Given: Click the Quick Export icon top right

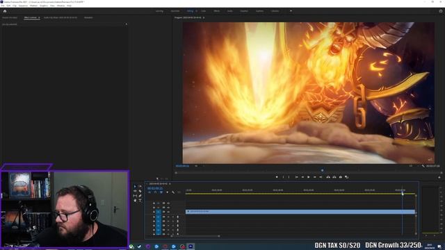Looking at the screenshot, I should tap(441, 11).
